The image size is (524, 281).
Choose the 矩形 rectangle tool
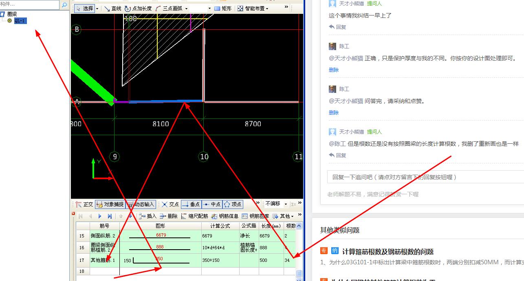tap(223, 8)
